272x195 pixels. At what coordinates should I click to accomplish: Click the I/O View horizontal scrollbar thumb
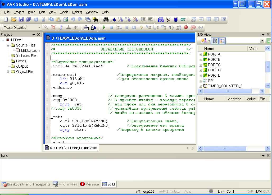228,91
